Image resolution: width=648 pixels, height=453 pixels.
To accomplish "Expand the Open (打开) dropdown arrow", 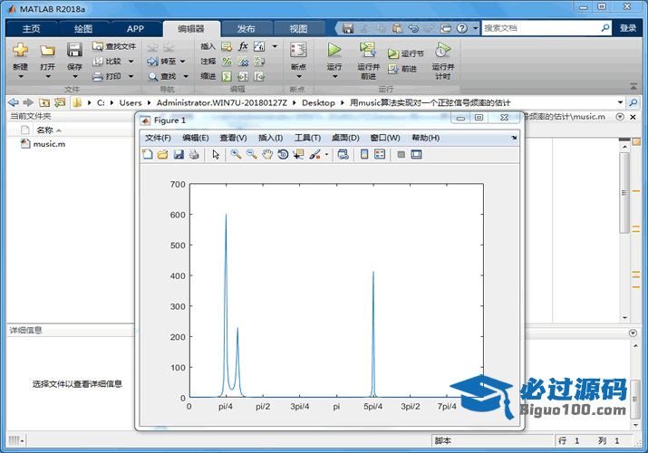I will [48, 76].
